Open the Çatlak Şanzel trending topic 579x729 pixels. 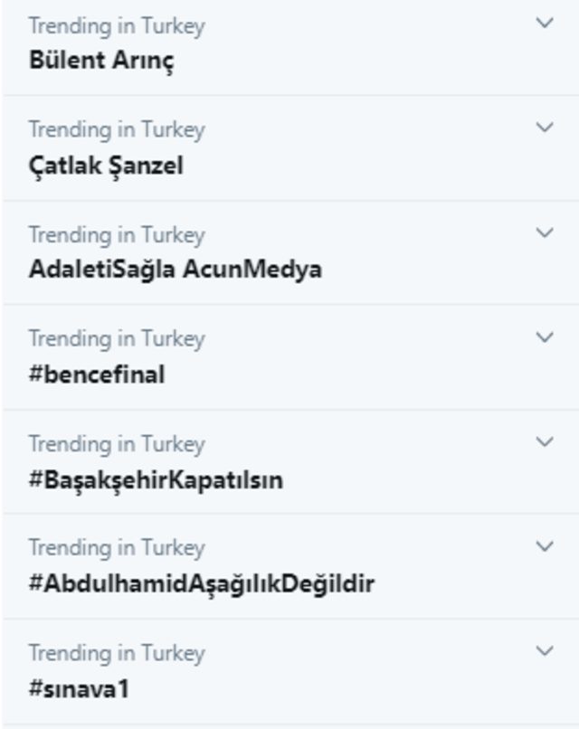pos(106,166)
